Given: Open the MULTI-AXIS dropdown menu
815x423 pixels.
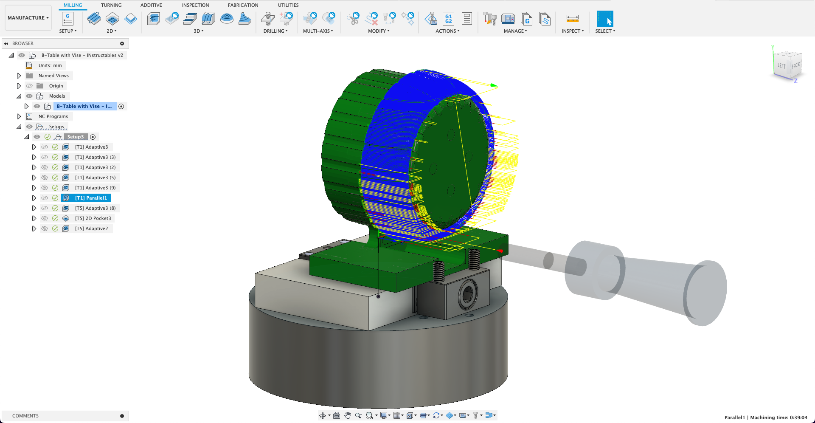Looking at the screenshot, I should (318, 31).
